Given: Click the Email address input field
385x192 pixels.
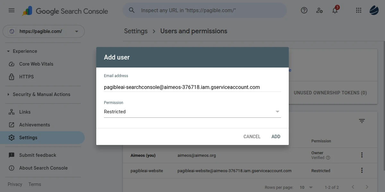Looking at the screenshot, I should click(192, 87).
